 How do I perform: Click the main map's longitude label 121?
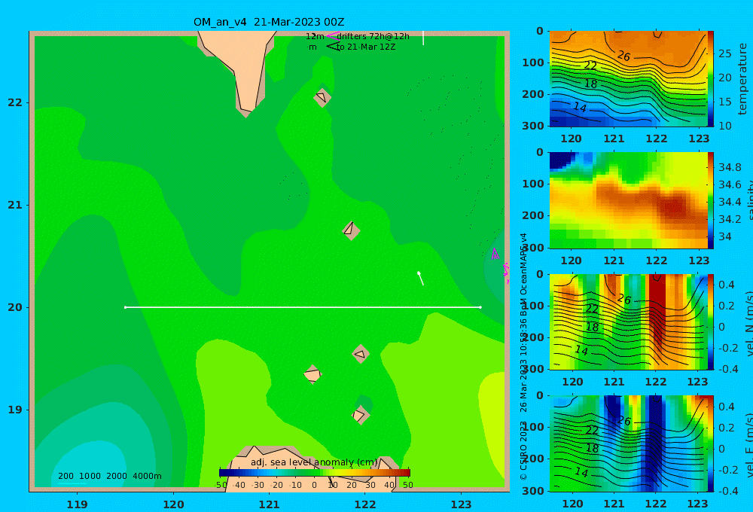[269, 504]
